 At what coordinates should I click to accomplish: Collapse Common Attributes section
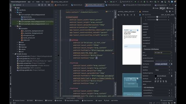(x=143, y=49)
